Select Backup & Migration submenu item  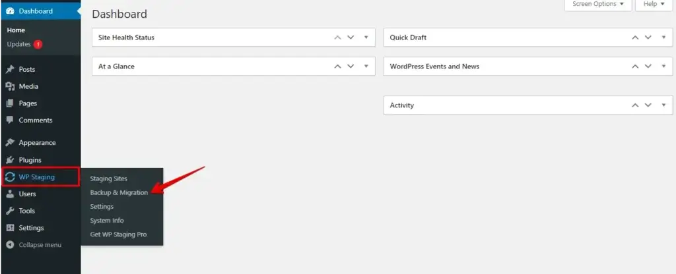click(x=119, y=193)
